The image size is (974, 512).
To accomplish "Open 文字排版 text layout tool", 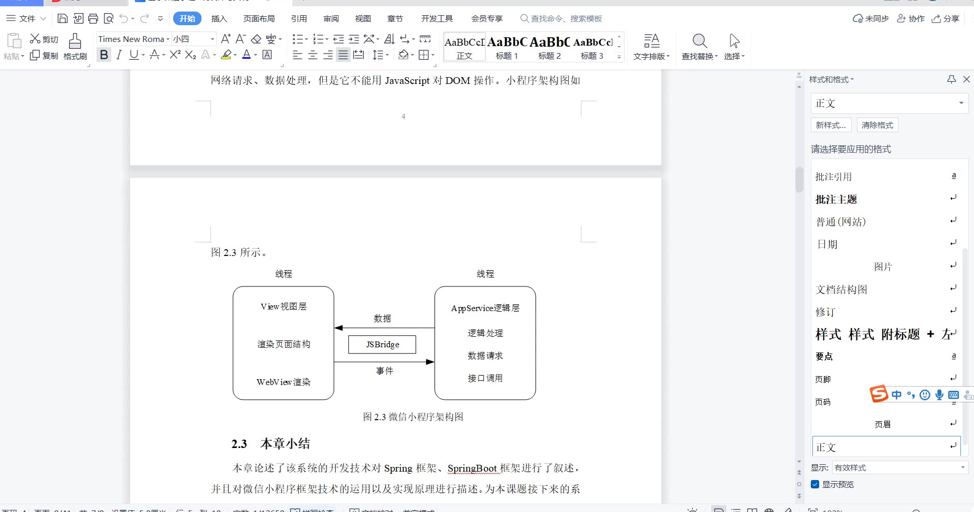I will 651,47.
